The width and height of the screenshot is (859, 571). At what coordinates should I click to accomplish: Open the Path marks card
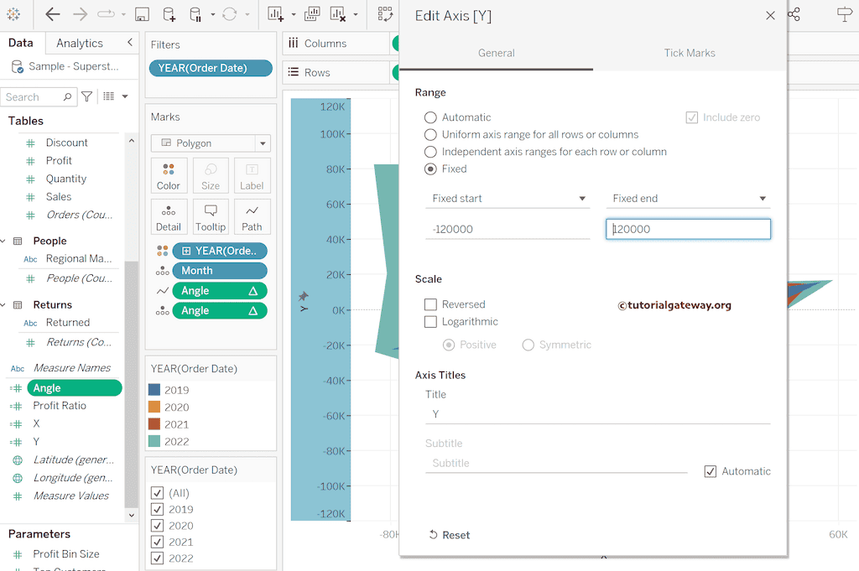[252, 217]
